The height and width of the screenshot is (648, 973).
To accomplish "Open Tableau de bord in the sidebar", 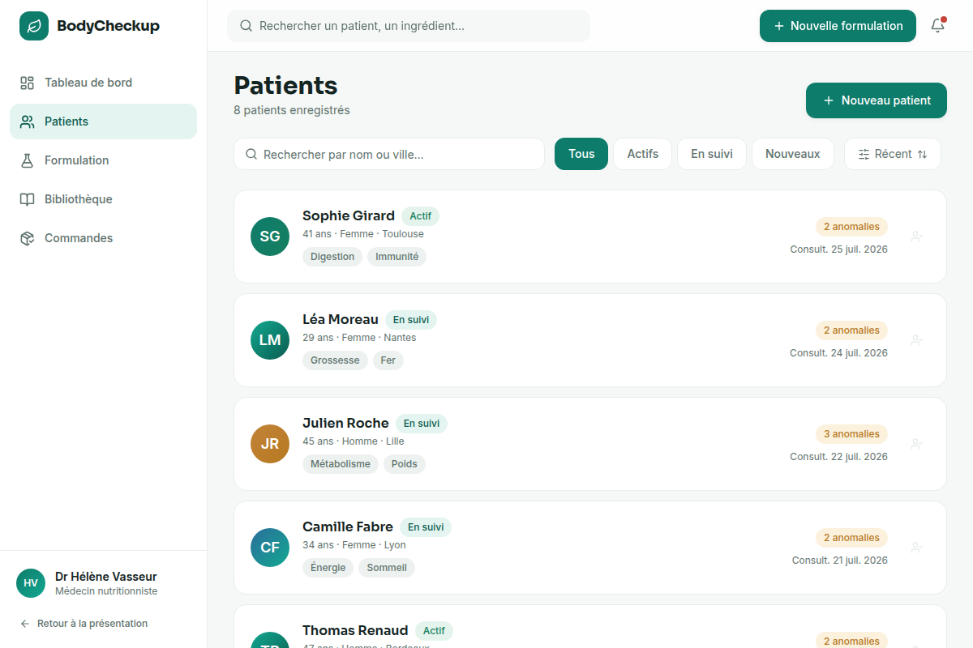I will 103,83.
